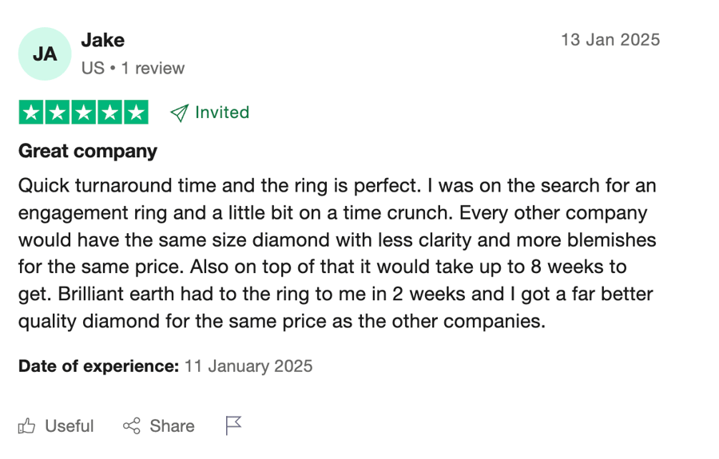Click the 'US' reviewer location text
This screenshot has height=459, width=719.
(93, 69)
